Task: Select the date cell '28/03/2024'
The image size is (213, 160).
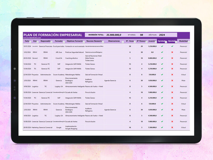Action: (x=27, y=58)
